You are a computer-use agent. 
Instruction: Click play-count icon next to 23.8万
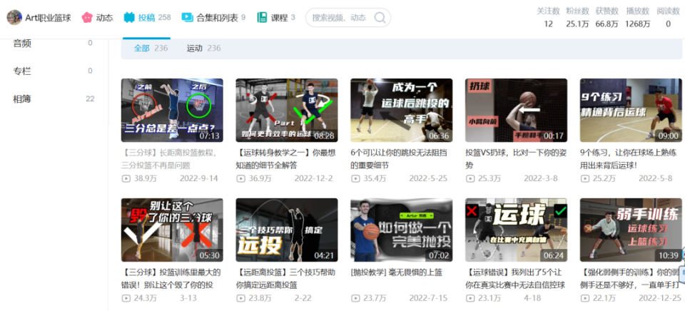240,298
